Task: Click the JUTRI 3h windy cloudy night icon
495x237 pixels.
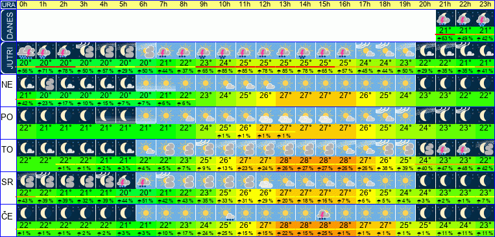Action: pos(86,51)
